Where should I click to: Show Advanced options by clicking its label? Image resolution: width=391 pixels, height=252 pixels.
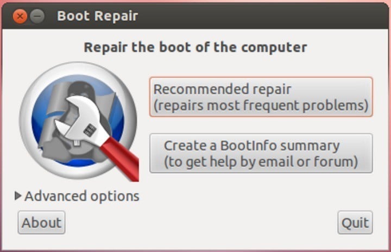coord(82,197)
